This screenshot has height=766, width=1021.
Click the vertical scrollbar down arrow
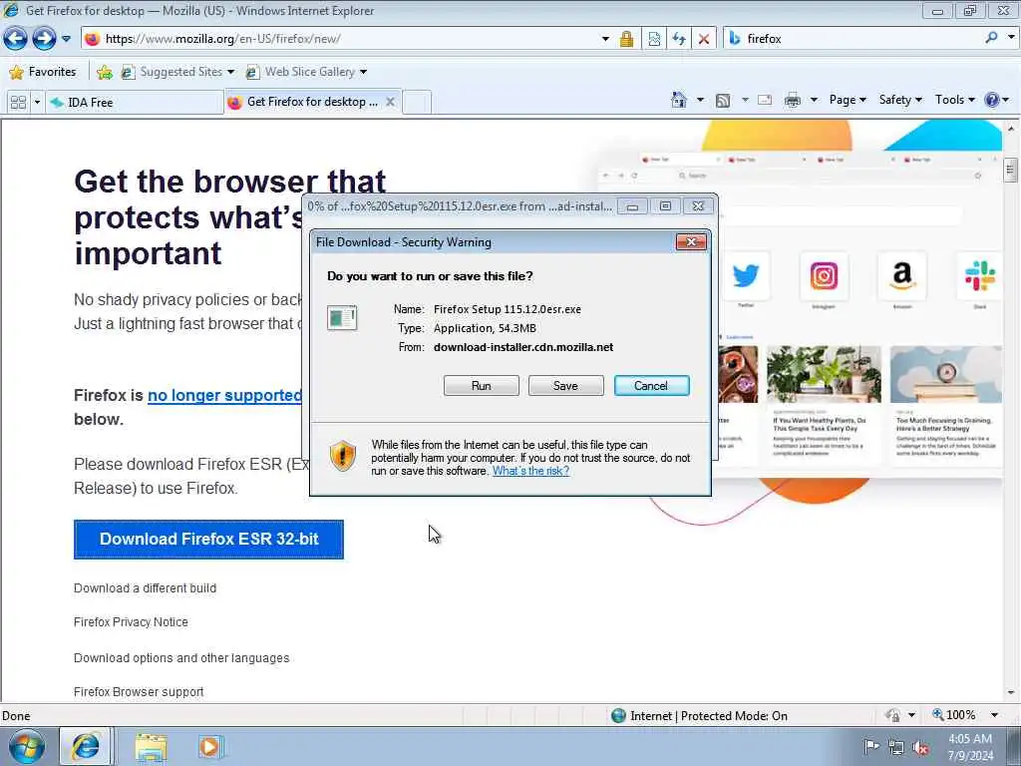click(1011, 693)
